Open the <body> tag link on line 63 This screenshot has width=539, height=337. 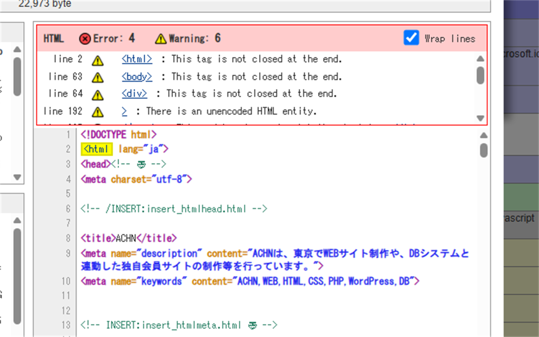[137, 76]
